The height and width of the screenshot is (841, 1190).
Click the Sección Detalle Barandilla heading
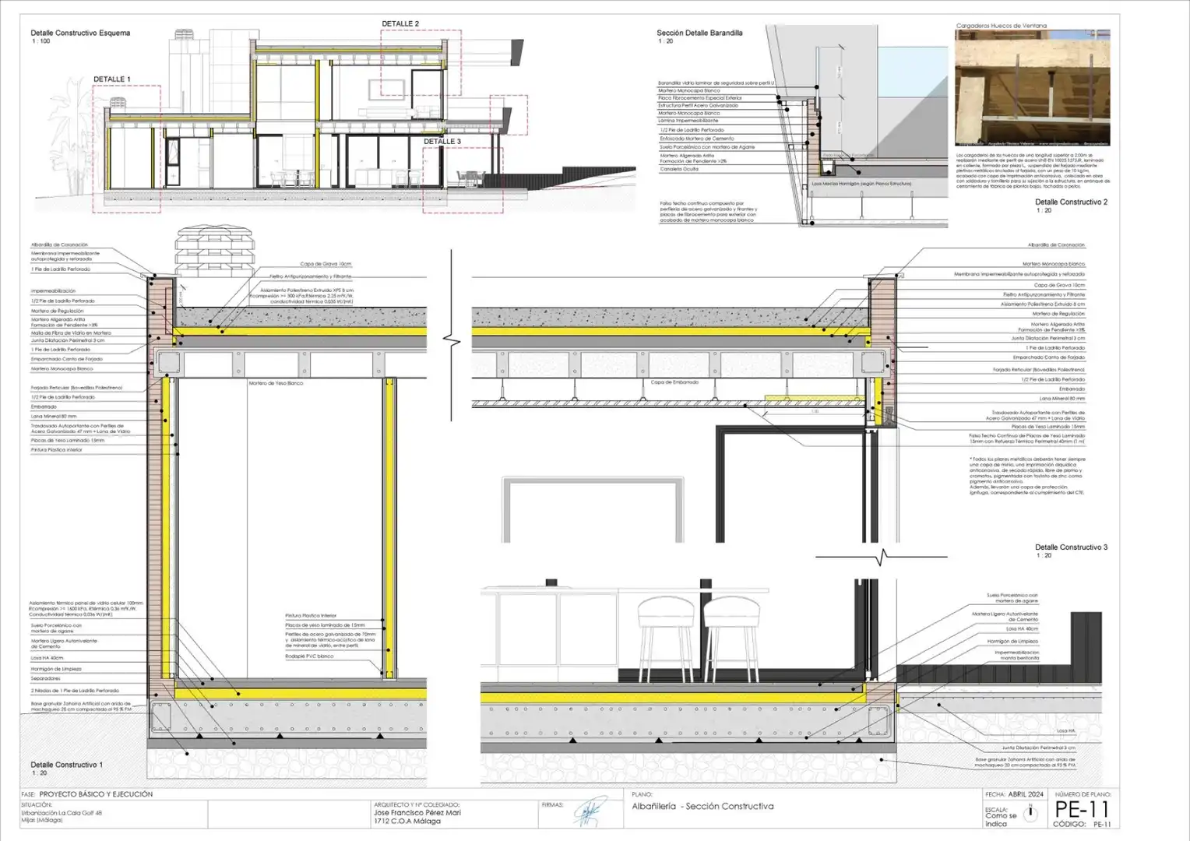699,33
